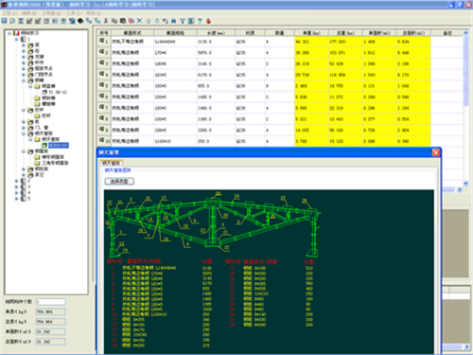473x355 pixels.
Task: Click the binoculars find icon
Action: point(174,21)
